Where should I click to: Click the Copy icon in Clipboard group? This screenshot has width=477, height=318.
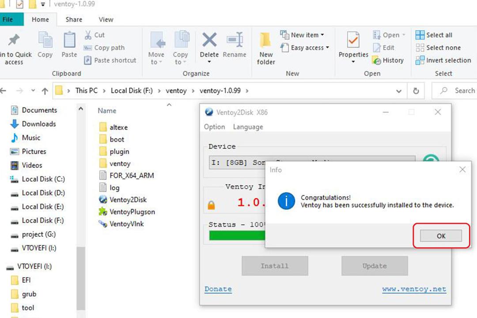pos(45,40)
